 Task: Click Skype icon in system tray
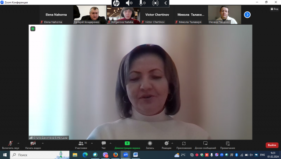tap(192, 155)
